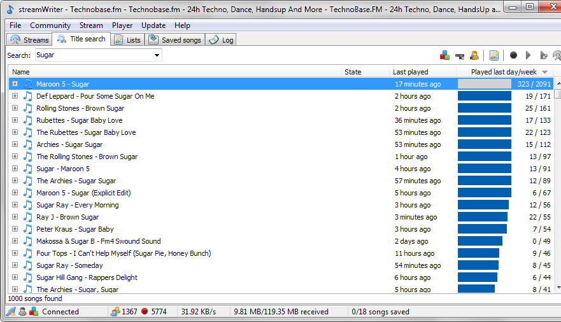This screenshot has height=322, width=561.
Task: Open the Log tab
Action: point(222,39)
